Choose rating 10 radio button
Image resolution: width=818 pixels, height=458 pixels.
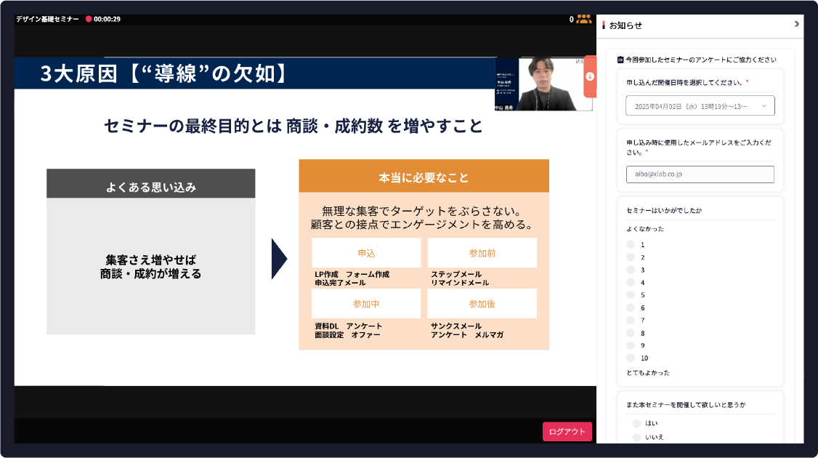pyautogui.click(x=631, y=358)
